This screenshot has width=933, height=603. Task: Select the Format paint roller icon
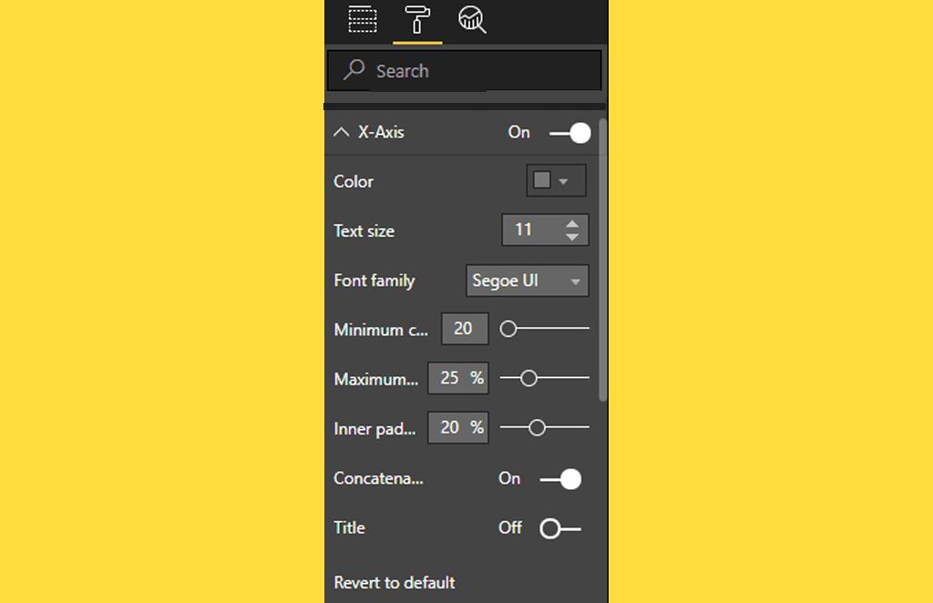(417, 19)
